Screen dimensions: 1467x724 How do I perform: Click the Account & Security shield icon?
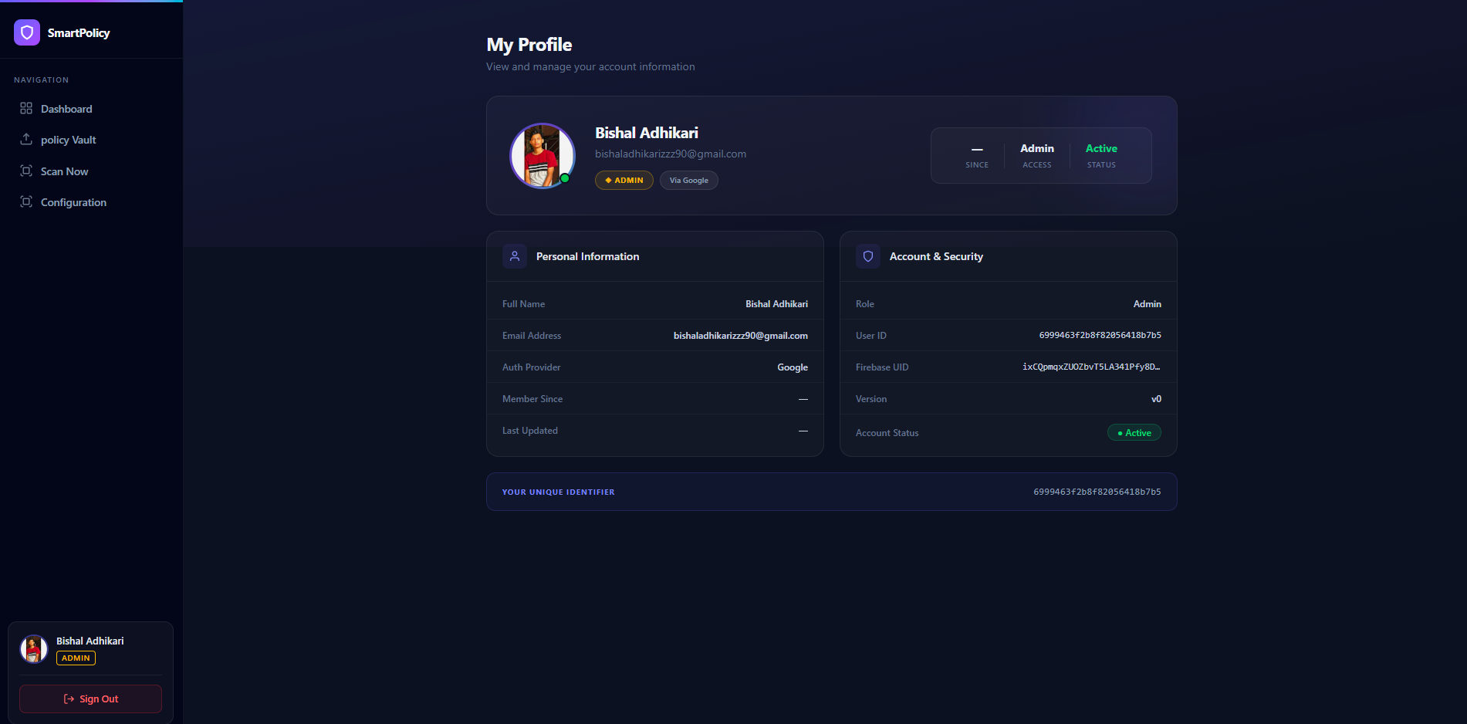tap(868, 256)
